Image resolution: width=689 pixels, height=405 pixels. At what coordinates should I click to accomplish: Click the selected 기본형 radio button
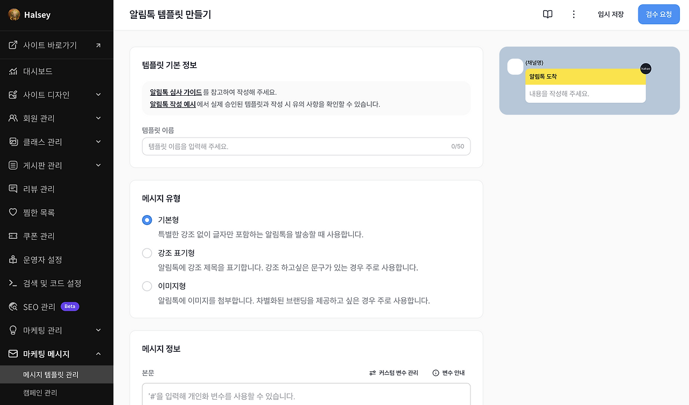[147, 220]
